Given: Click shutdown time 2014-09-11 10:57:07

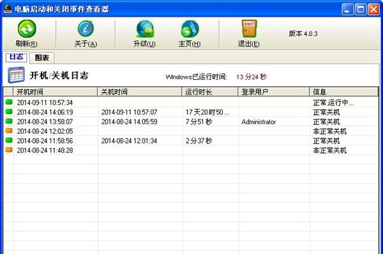Looking at the screenshot, I should coord(129,112).
